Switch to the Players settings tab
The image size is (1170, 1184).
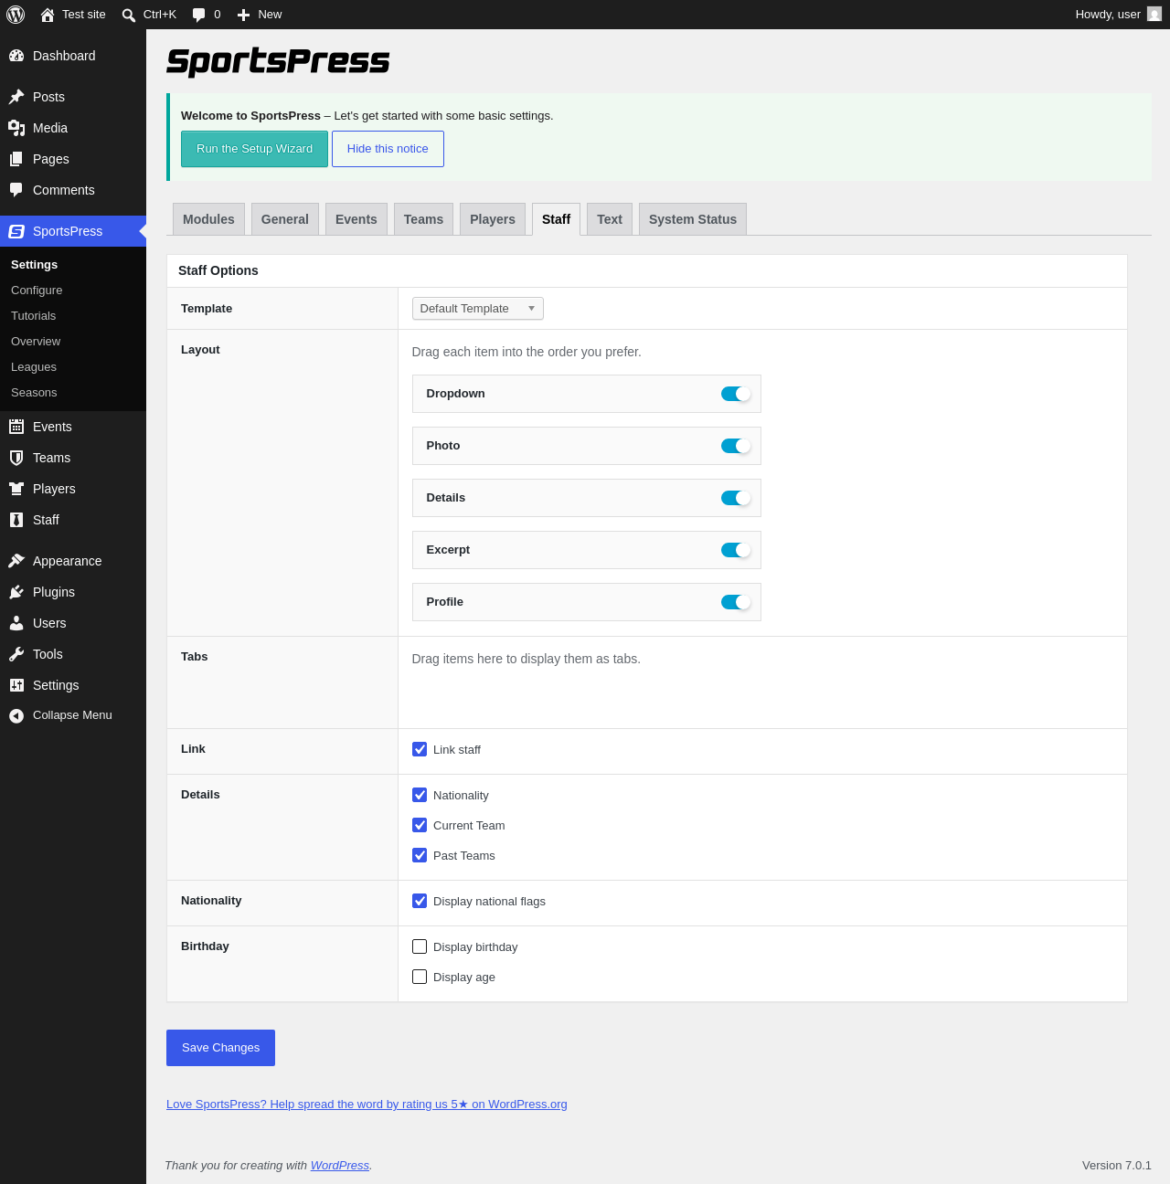493,219
